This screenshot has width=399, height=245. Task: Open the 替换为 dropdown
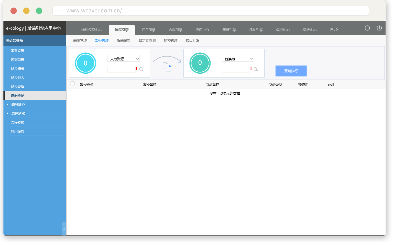pos(238,59)
